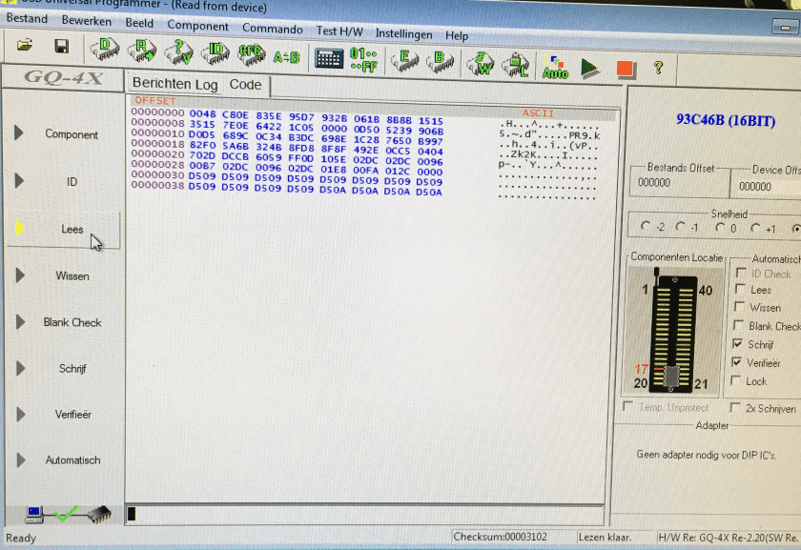This screenshot has height=550, width=801.
Task: Switch to the Berichten Log tab
Action: tap(175, 85)
